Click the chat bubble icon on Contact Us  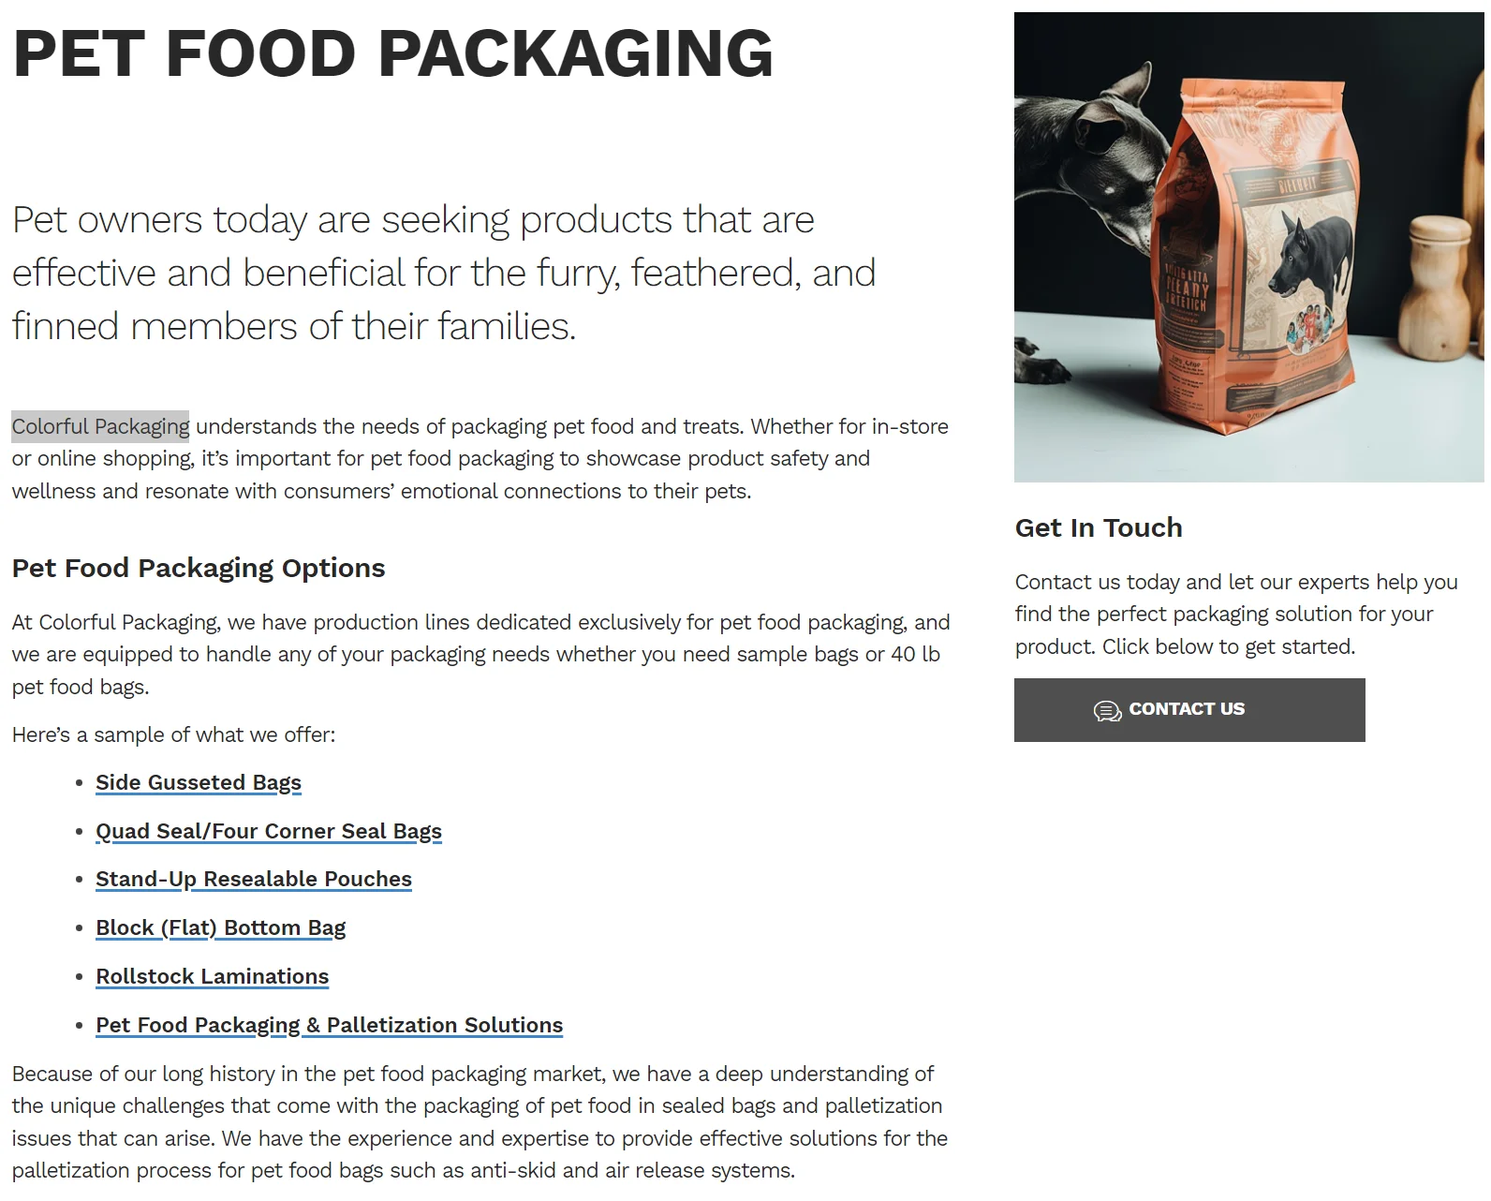pyautogui.click(x=1107, y=711)
